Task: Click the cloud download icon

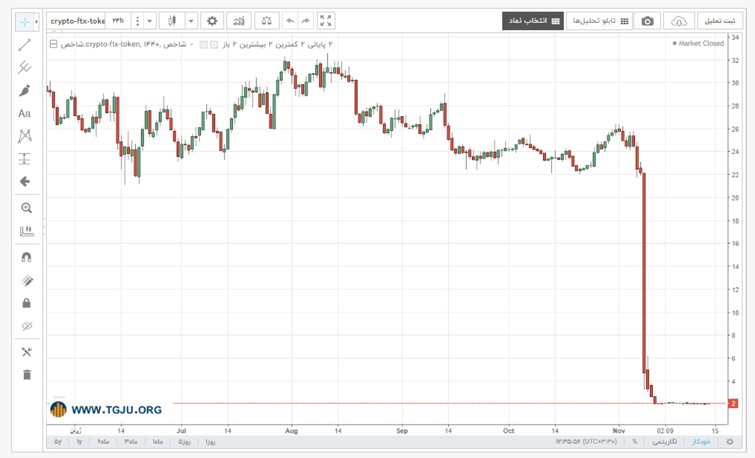Action: pyautogui.click(x=679, y=21)
